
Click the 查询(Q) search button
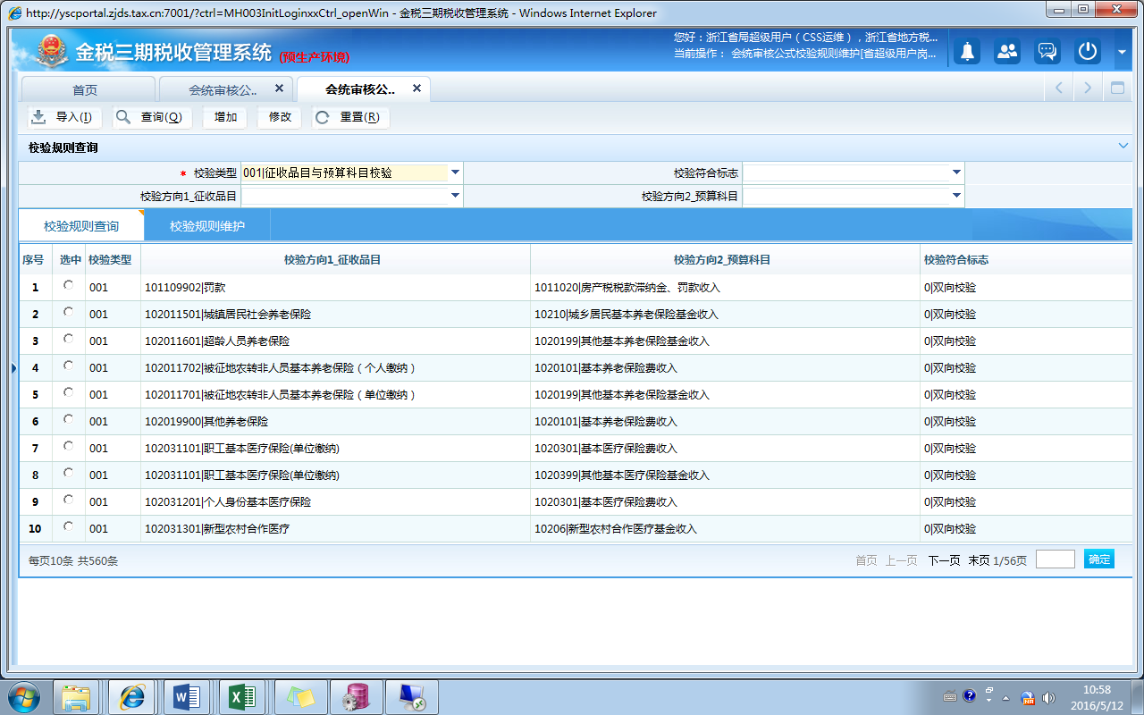[151, 117]
